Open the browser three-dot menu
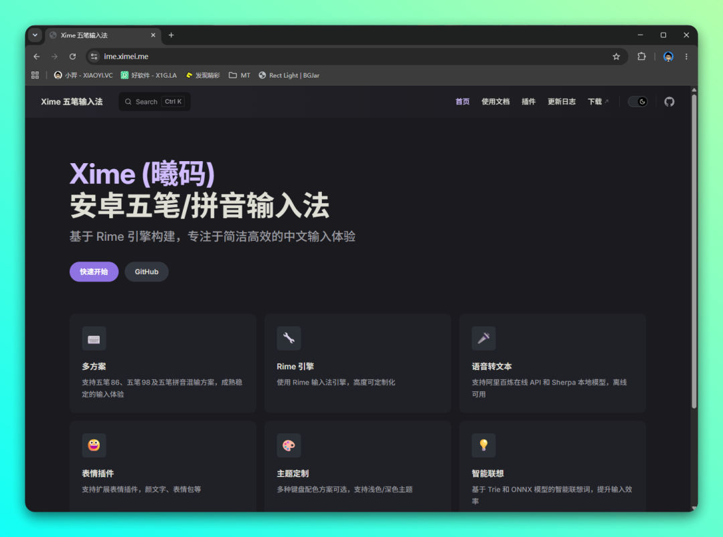Image resolution: width=723 pixels, height=537 pixels. (x=686, y=57)
